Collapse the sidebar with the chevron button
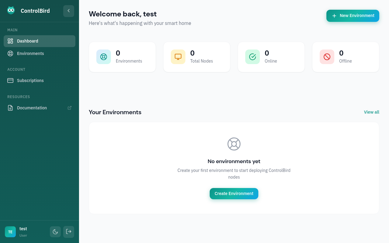This screenshot has height=243, width=389. point(69,11)
